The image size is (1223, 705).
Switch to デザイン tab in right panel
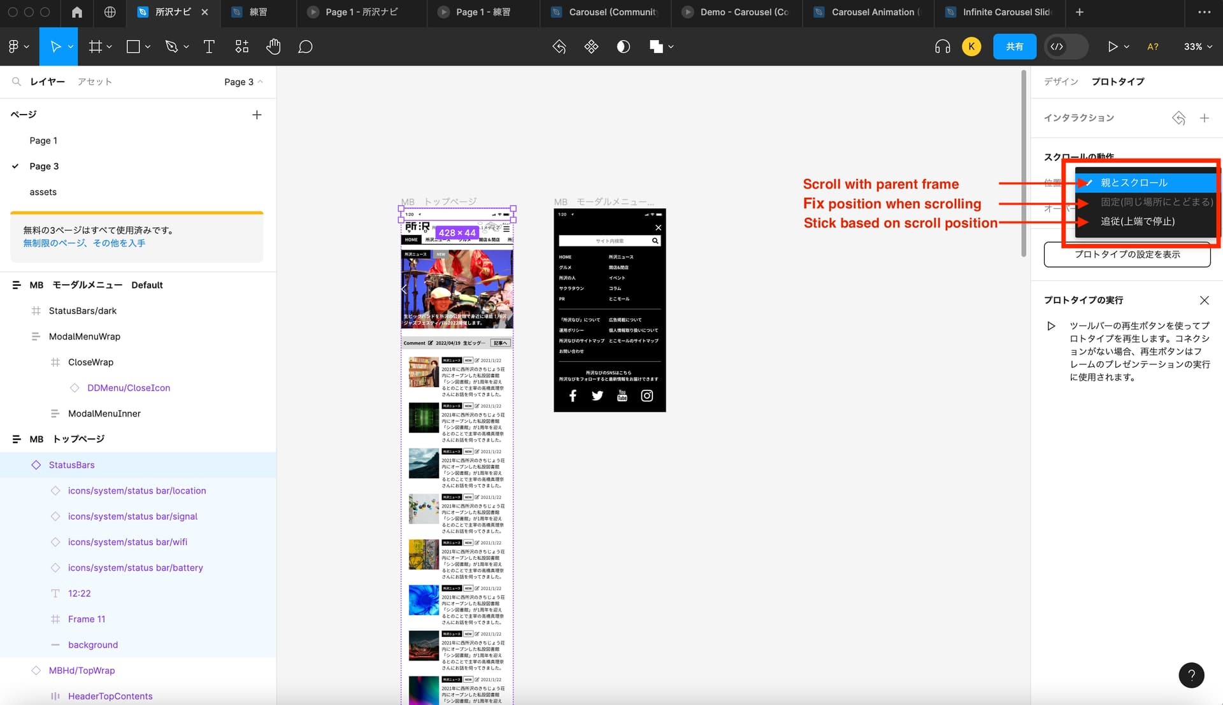tap(1061, 82)
